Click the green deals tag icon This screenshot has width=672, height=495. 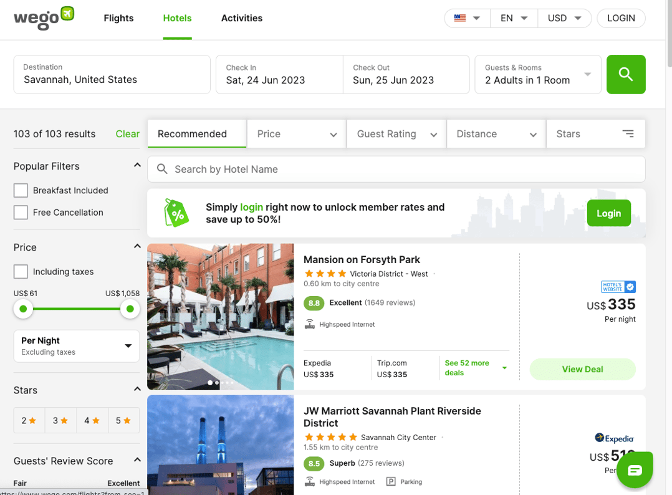tap(176, 213)
